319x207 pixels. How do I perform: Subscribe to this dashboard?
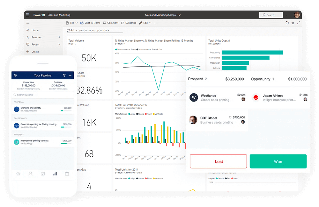click(x=129, y=23)
